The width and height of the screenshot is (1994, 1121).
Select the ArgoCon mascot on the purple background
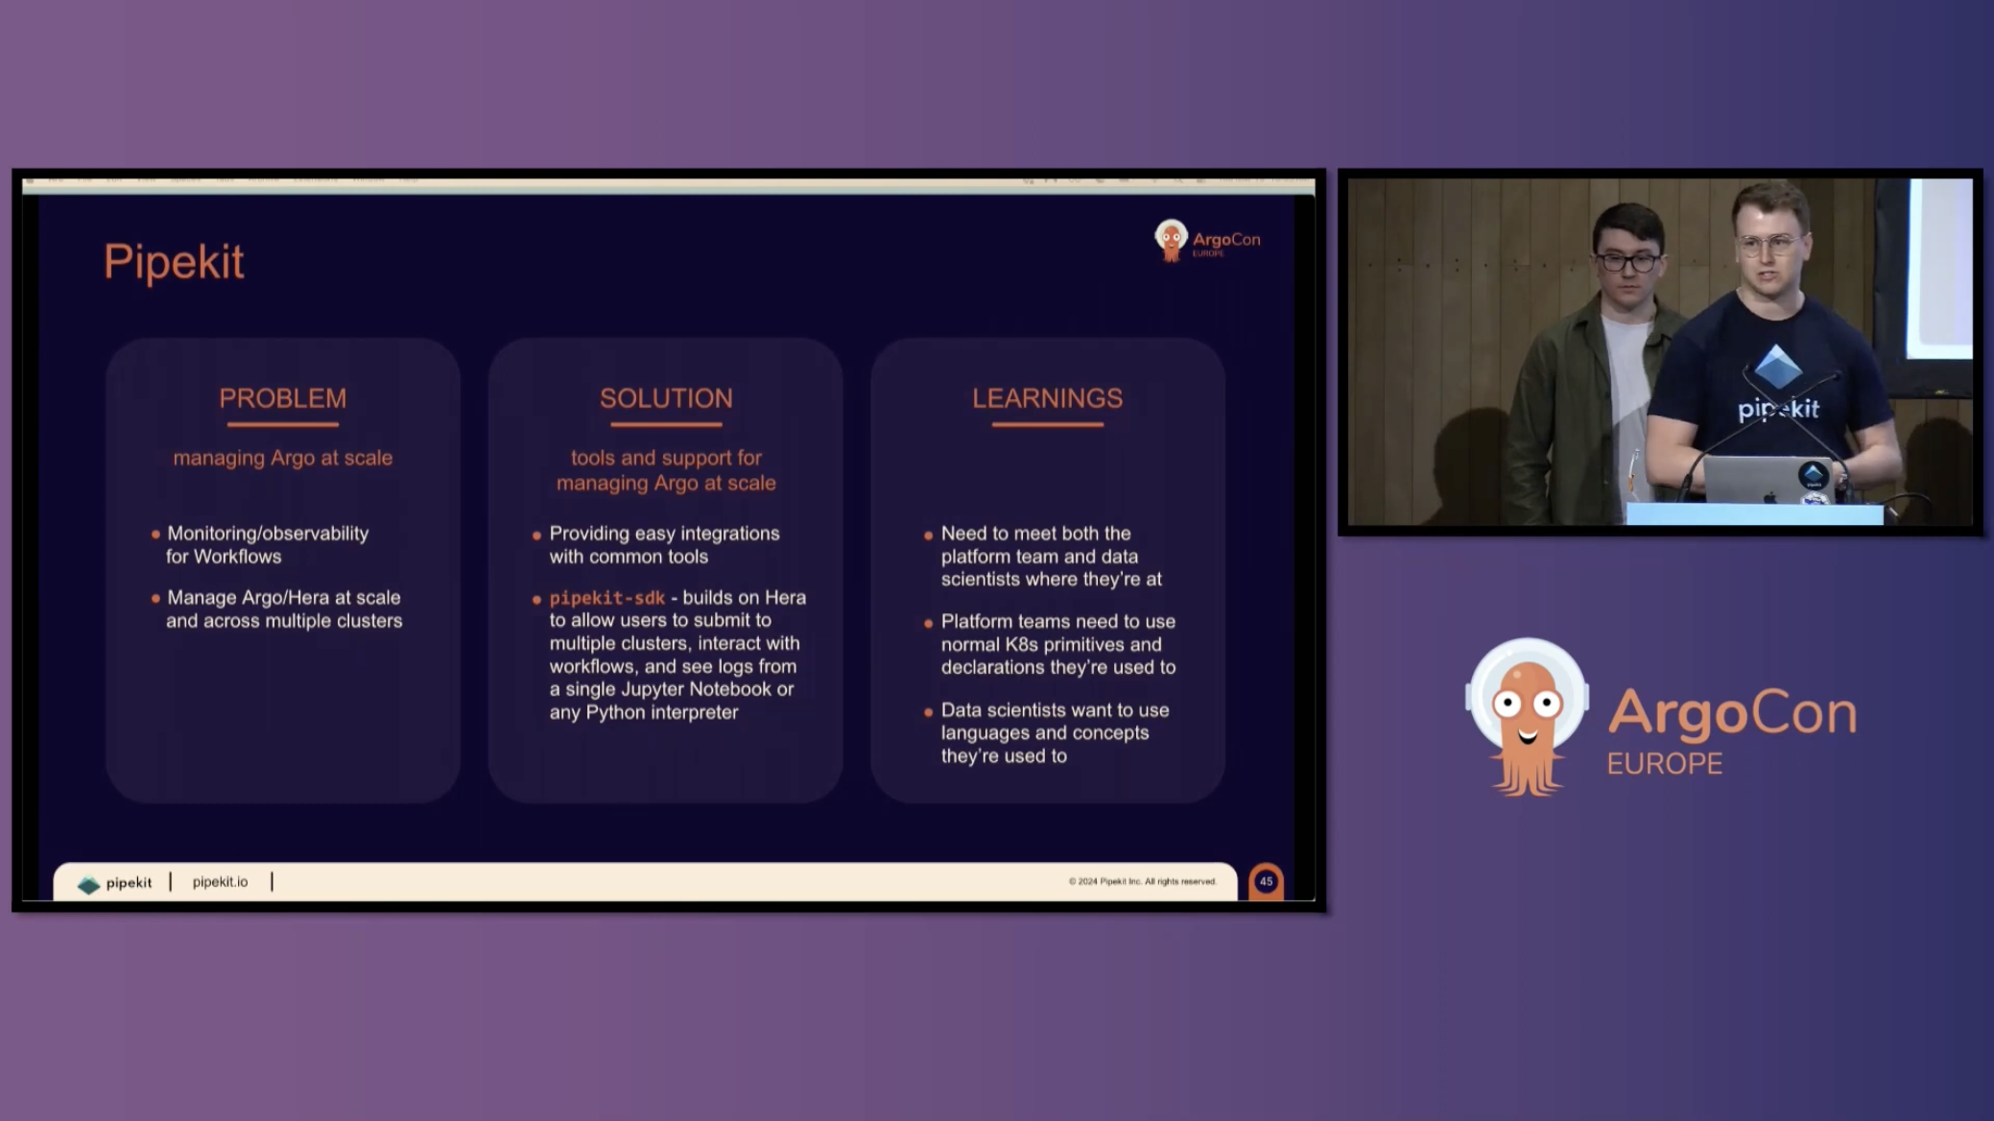pos(1529,716)
